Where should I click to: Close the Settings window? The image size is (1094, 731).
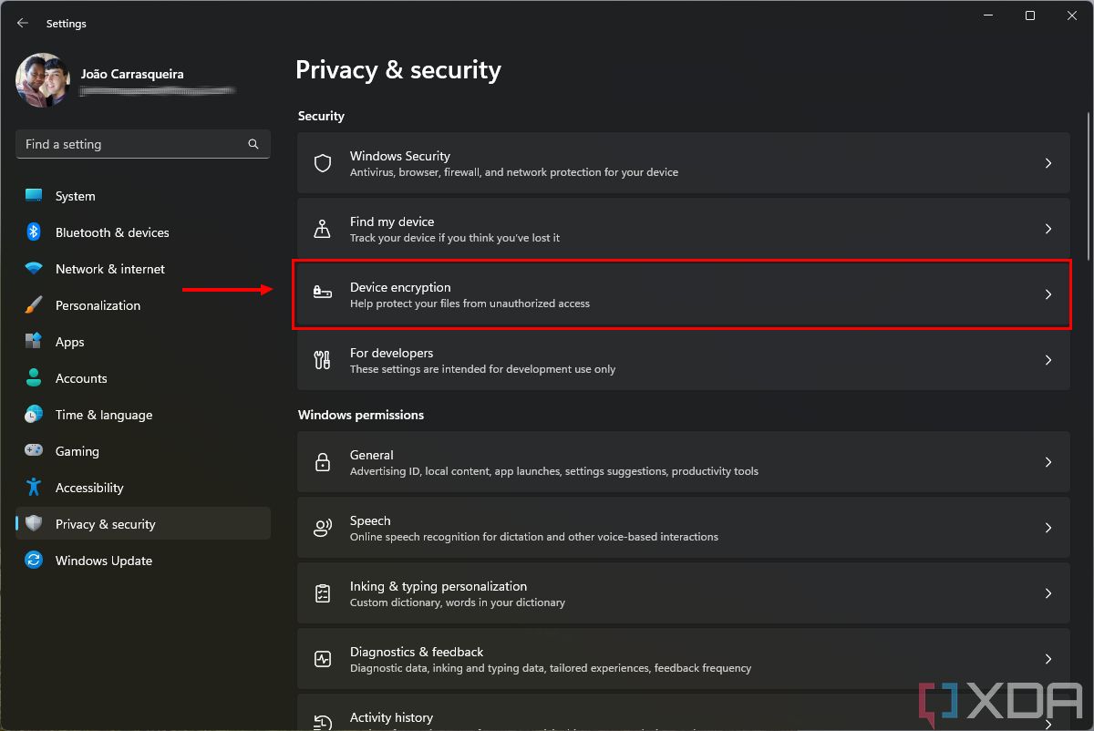tap(1072, 15)
